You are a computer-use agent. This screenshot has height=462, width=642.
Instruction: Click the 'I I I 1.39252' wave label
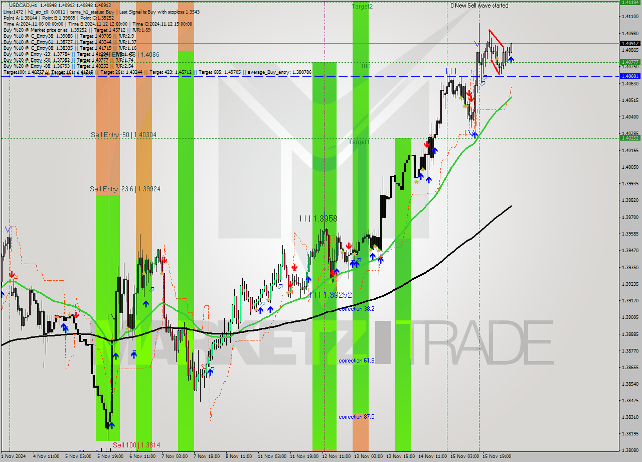tap(331, 295)
